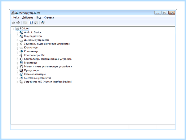This screenshot has height=140, width=186.
Task: Select Мониторы text row
Action: 30,63
